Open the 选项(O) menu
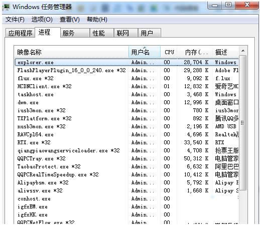The width and height of the screenshot is (260, 226). tap(42, 20)
